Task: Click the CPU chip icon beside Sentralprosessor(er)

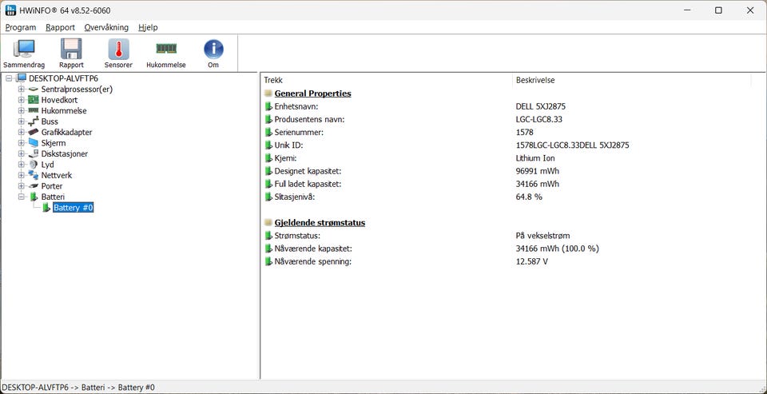Action: click(x=33, y=89)
